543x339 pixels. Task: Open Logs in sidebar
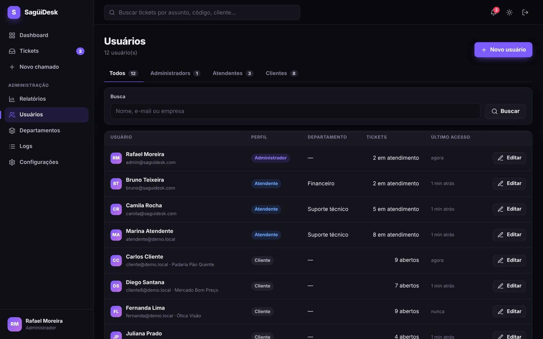pos(46,146)
